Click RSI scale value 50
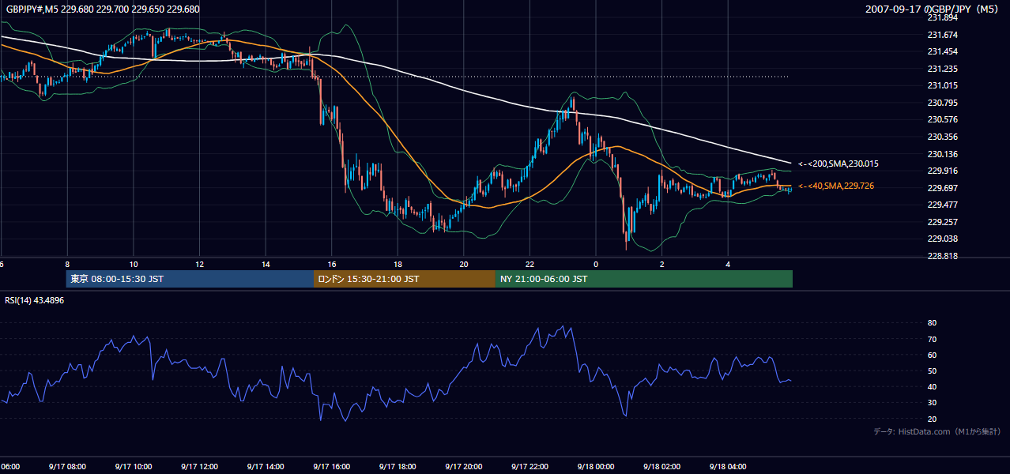 tap(933, 371)
